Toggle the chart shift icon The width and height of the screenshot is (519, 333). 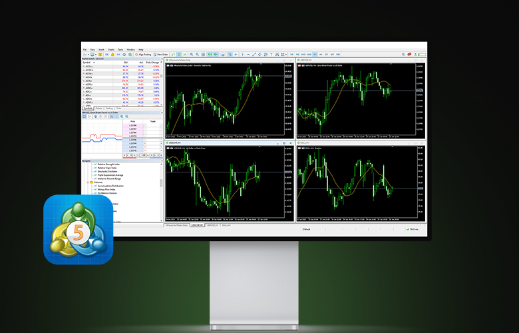tap(216, 55)
